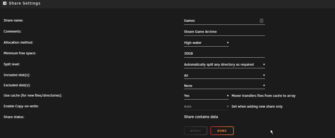Screen dimensions: 335x138
Task: Open the Excluded disk(s) dropdown
Action: click(x=224, y=86)
